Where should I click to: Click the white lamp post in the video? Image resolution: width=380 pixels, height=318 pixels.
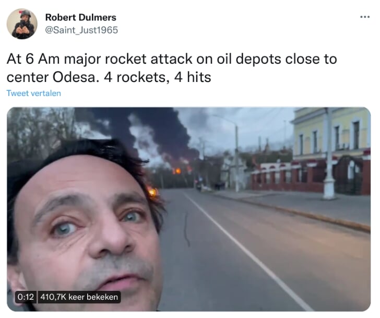329,155
